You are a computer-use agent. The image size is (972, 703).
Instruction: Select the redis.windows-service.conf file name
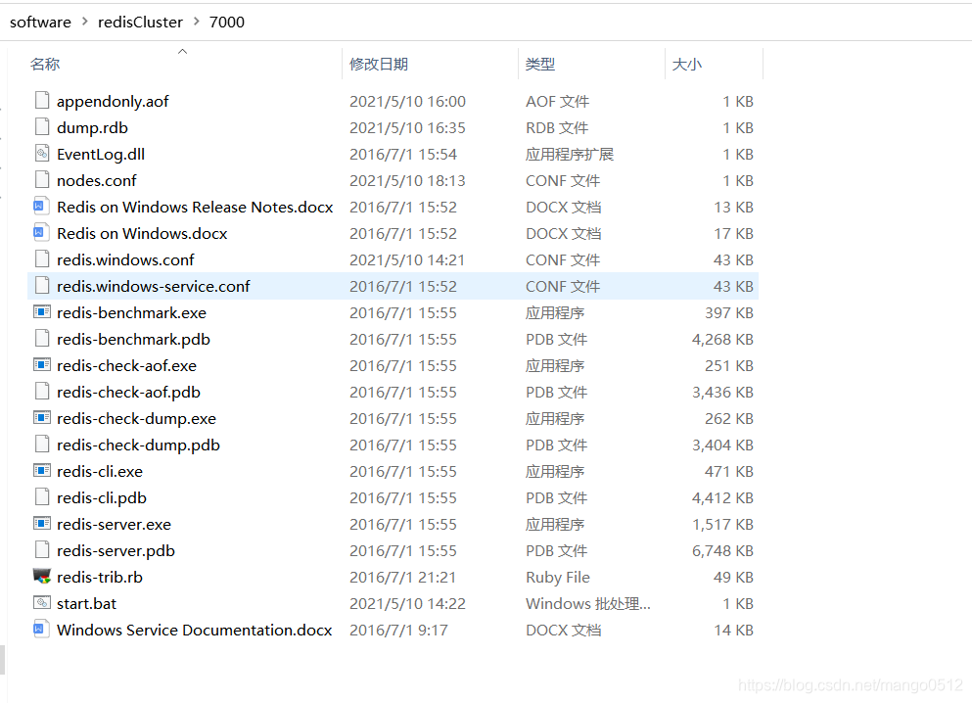tap(154, 287)
